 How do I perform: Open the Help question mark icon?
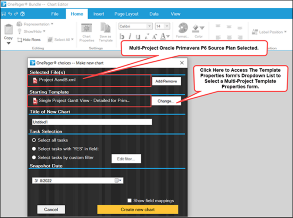(23, 14)
